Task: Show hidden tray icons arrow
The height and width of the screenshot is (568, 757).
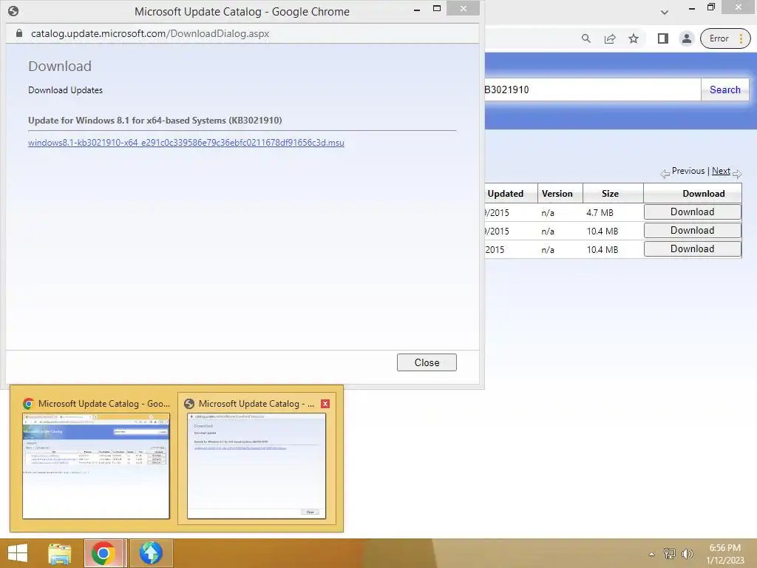Action: coord(652,553)
